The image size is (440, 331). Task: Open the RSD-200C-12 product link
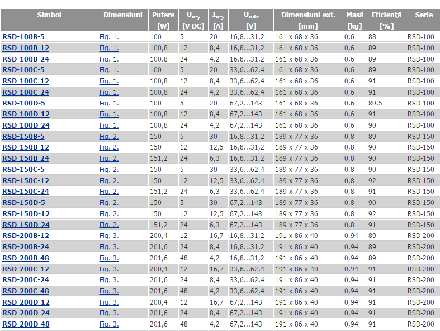[26, 269]
